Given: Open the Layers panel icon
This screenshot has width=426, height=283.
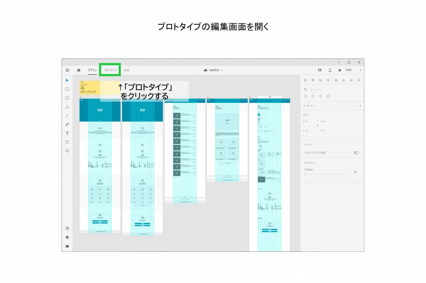Looking at the screenshot, I should 67,237.
